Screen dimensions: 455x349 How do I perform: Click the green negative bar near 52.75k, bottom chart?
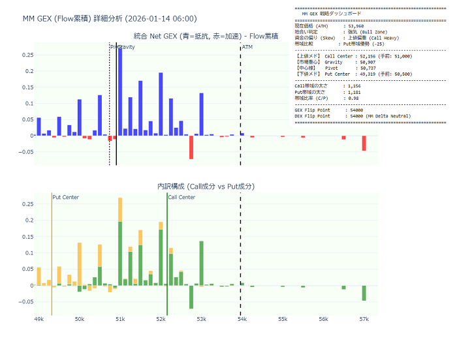tap(191, 297)
